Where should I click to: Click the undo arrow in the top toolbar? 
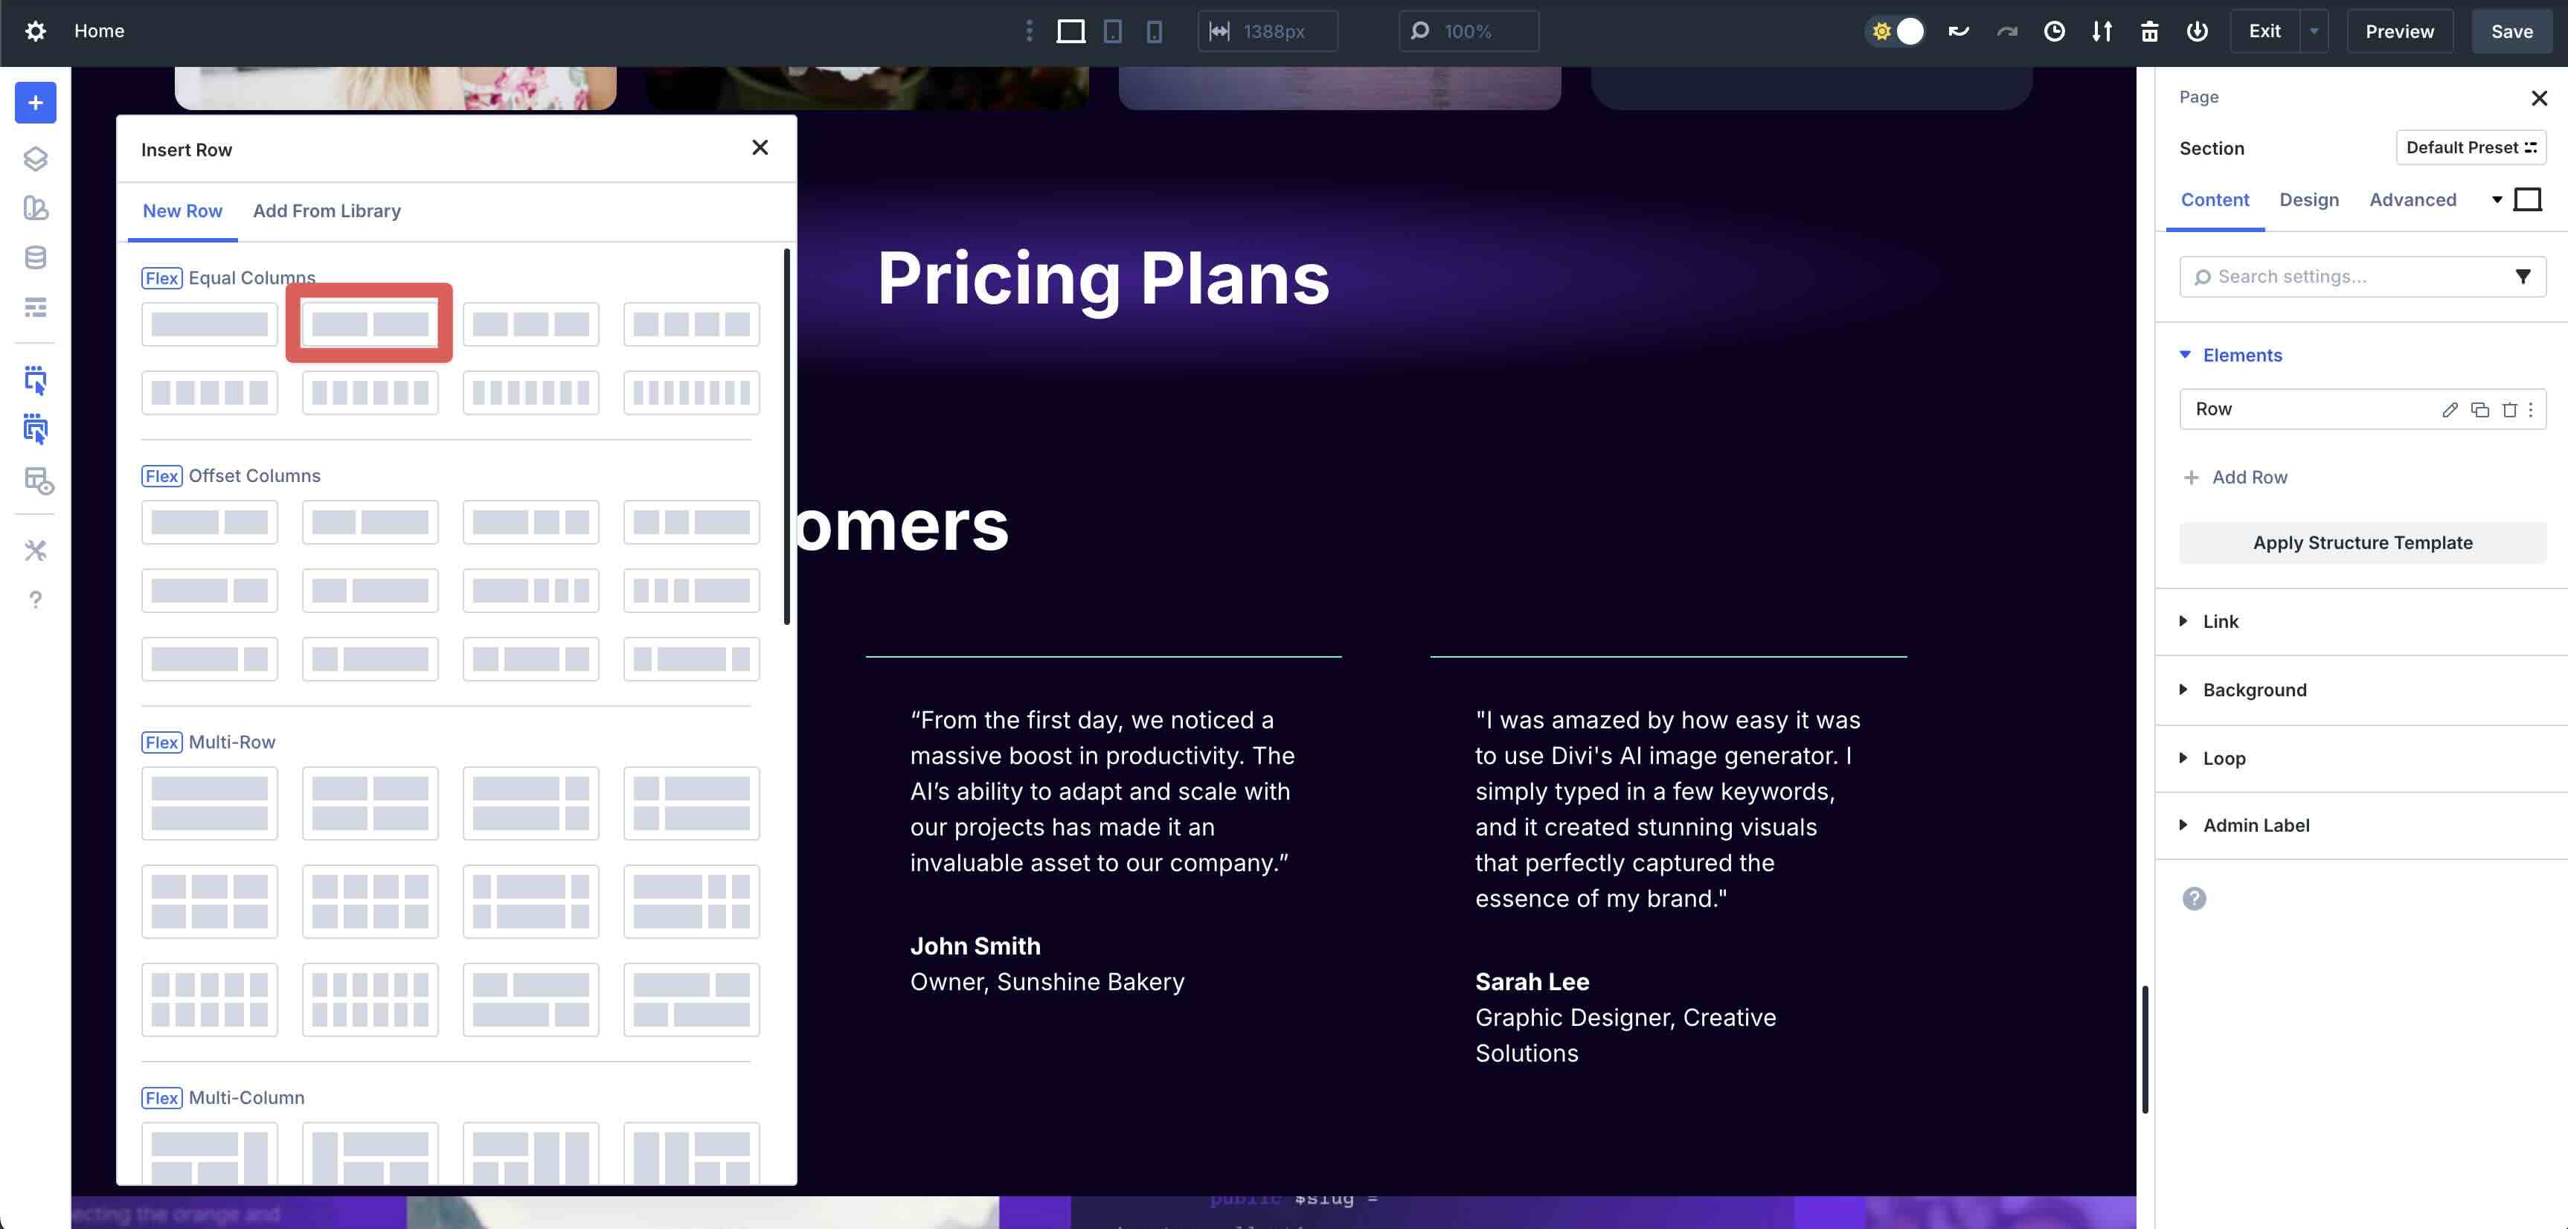(x=1957, y=31)
